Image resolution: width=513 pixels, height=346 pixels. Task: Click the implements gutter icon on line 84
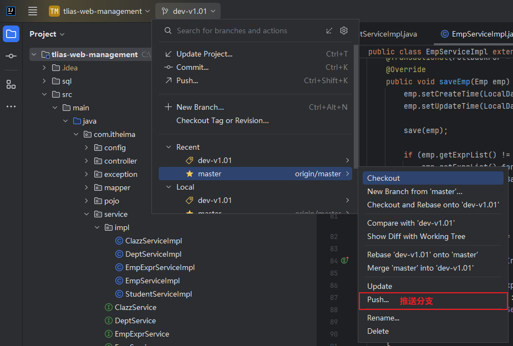pyautogui.click(x=345, y=260)
